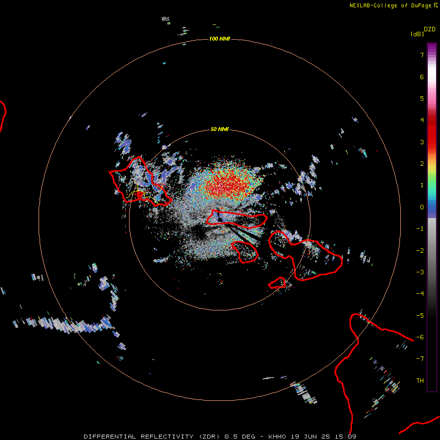Click the [dB] unit label
This screenshot has width=440, height=440.
coord(417,34)
